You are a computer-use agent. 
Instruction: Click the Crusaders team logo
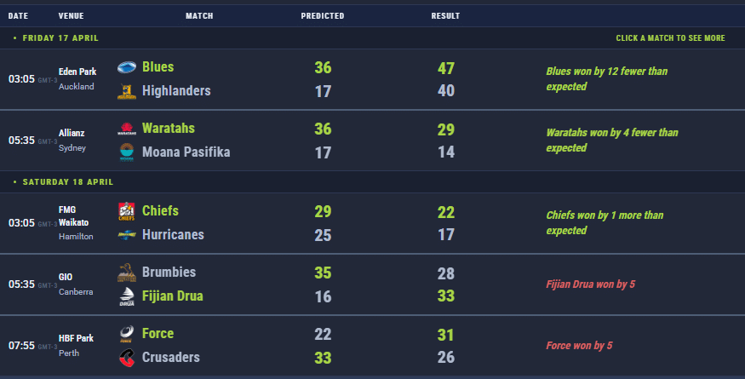point(127,358)
